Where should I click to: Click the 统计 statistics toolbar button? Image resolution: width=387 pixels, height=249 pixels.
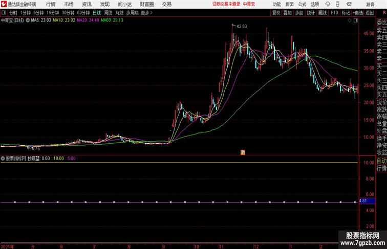coord(311,13)
